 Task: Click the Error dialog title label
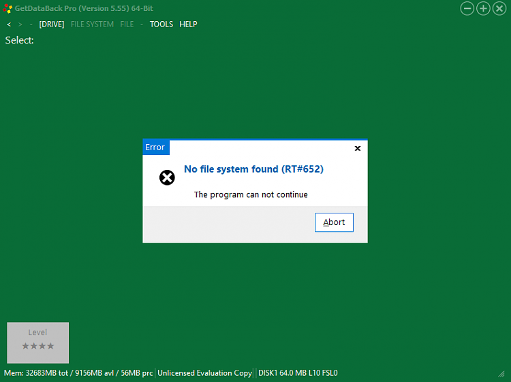[x=155, y=147]
